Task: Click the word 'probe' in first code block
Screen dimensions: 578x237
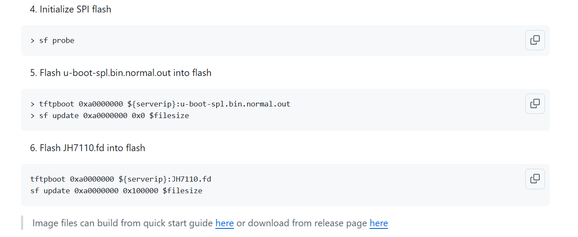Action: click(x=64, y=41)
